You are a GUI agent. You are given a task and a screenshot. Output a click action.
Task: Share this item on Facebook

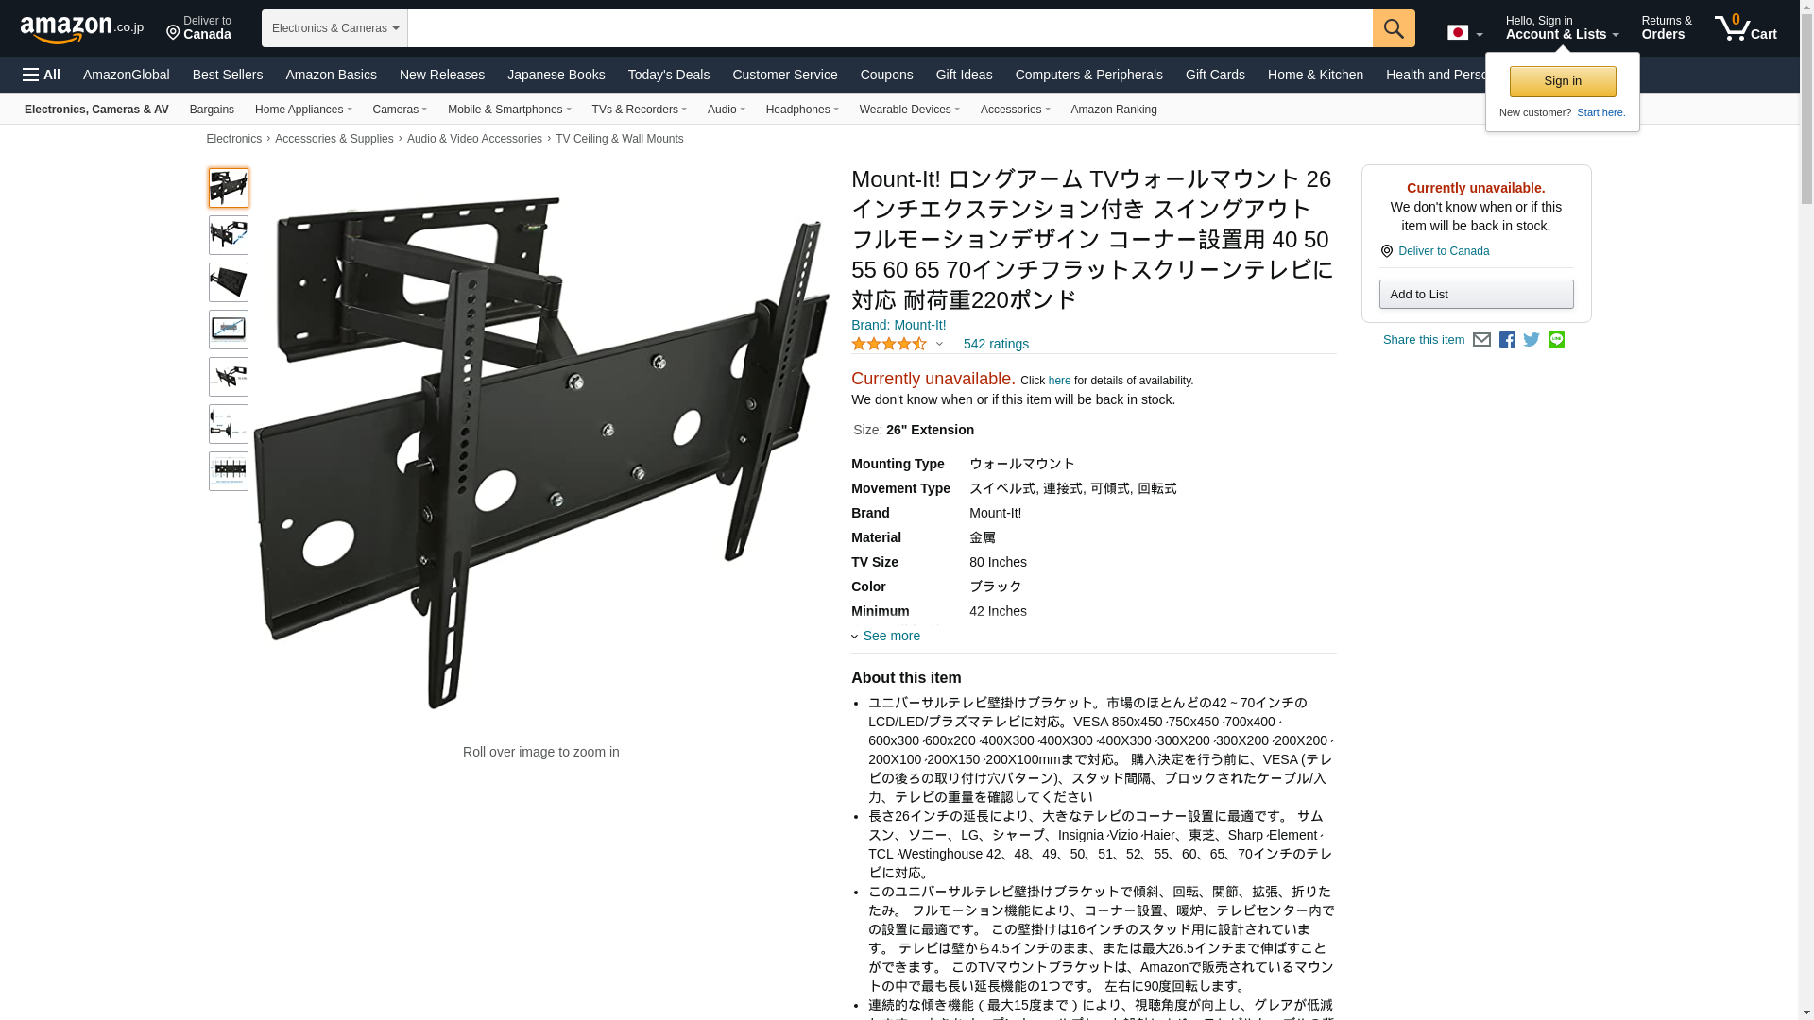pos(1507,340)
